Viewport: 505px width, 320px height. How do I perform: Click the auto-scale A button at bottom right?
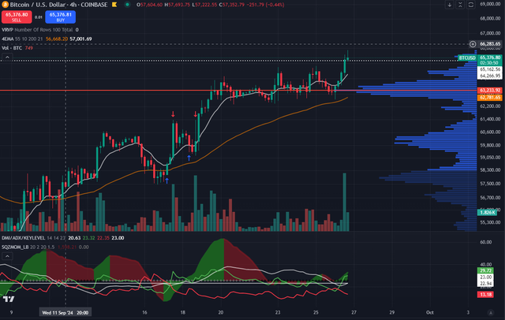491,313
